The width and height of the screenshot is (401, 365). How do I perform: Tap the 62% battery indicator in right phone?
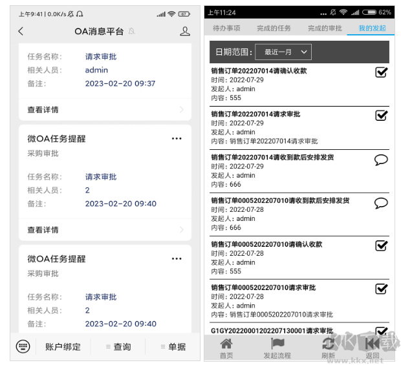(x=376, y=12)
